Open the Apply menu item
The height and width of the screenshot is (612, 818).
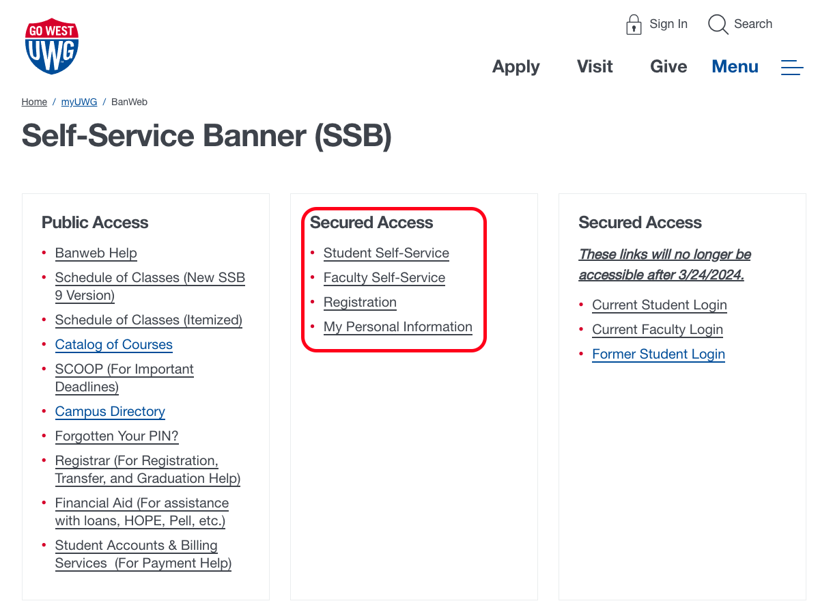click(x=516, y=66)
